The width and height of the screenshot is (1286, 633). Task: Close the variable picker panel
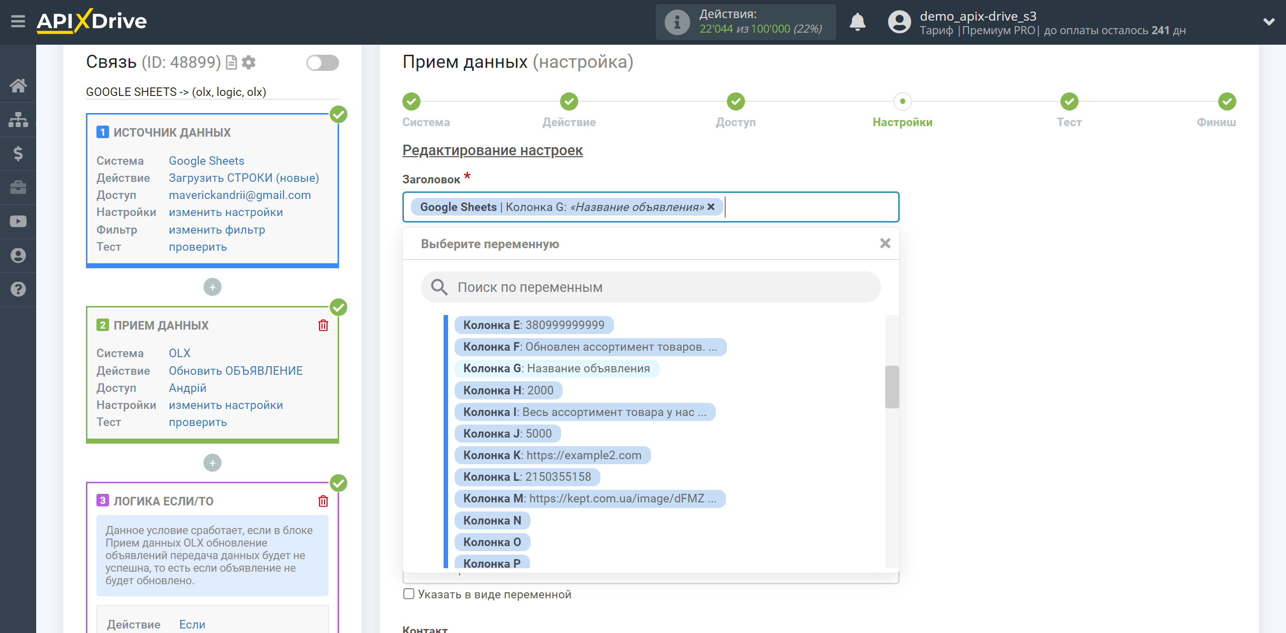point(885,244)
